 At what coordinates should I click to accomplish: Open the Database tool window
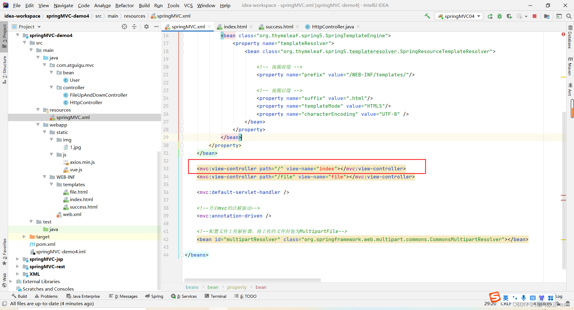(570, 37)
